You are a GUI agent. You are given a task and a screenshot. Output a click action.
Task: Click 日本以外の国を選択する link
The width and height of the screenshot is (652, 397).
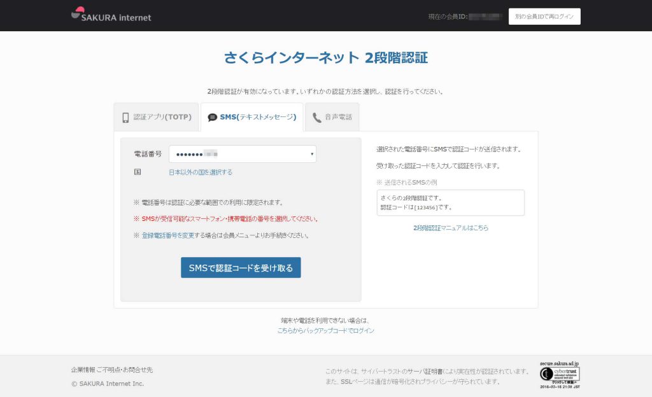[201, 172]
